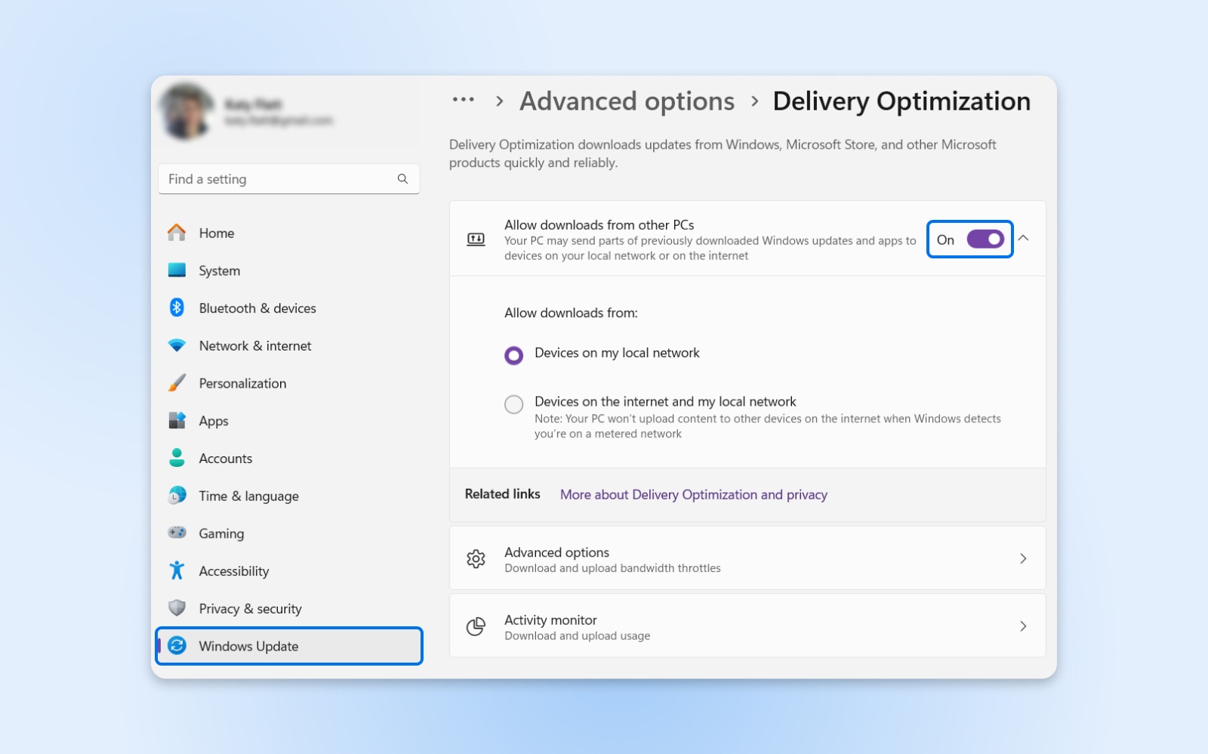Open the Accounts person icon

point(177,458)
